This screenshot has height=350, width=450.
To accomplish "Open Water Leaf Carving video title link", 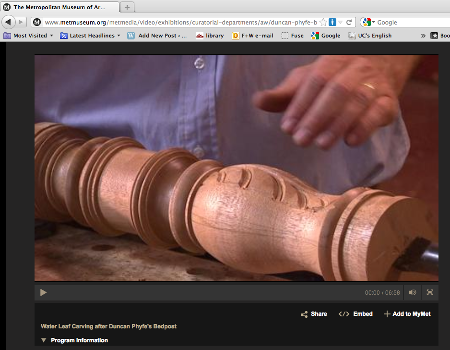I will click(108, 326).
